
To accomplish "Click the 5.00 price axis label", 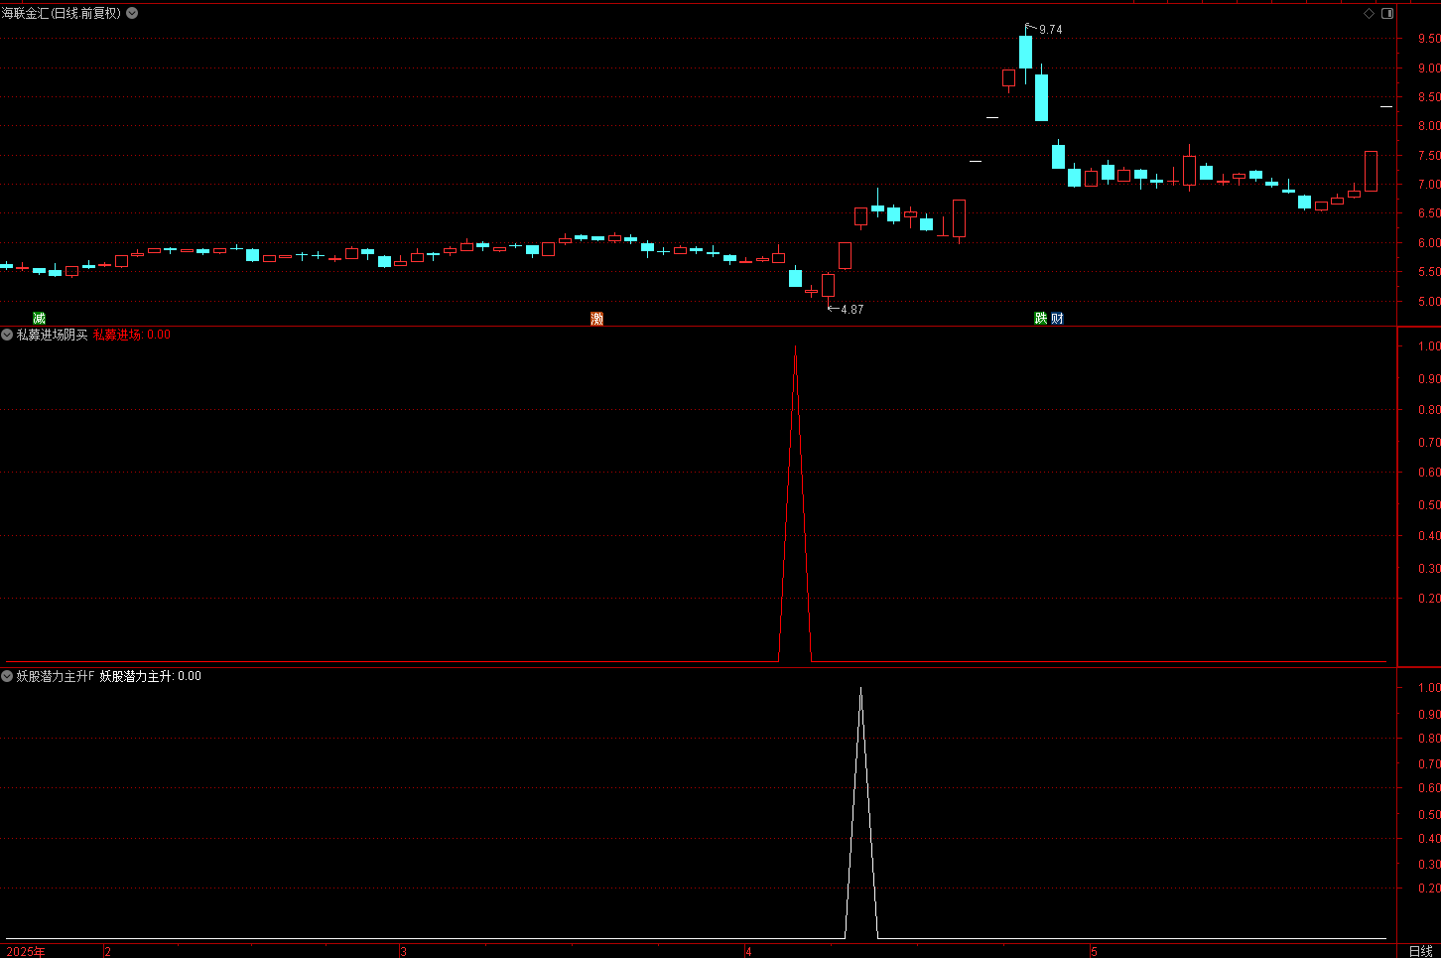I will point(1429,302).
